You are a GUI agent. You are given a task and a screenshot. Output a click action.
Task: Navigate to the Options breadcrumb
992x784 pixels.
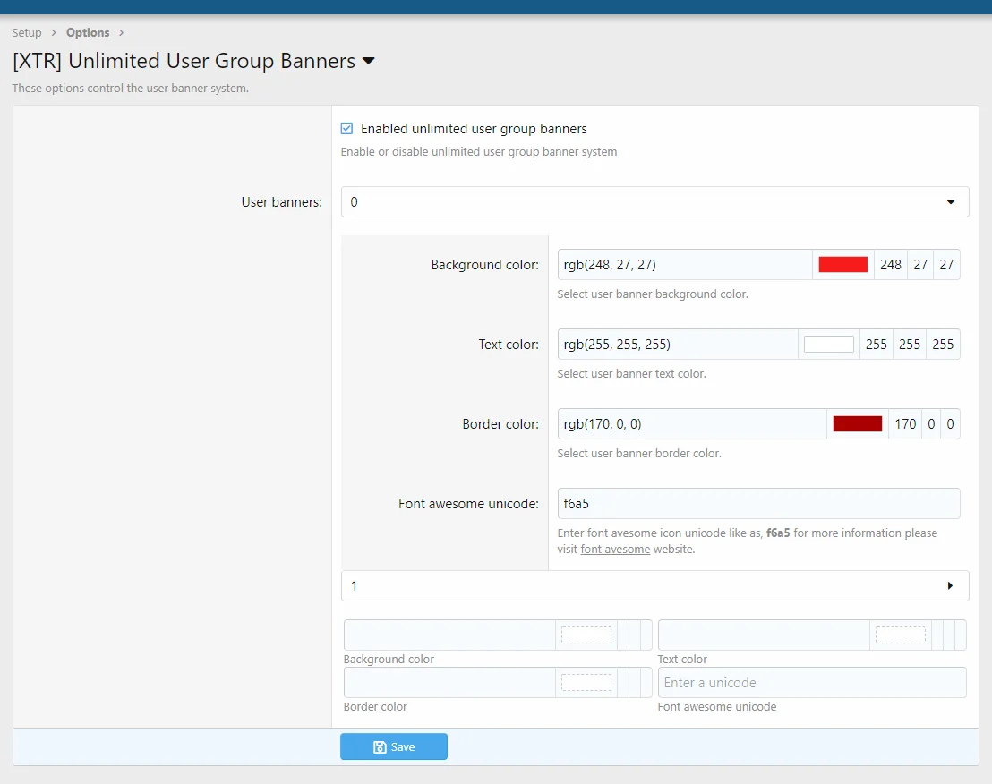(x=87, y=32)
